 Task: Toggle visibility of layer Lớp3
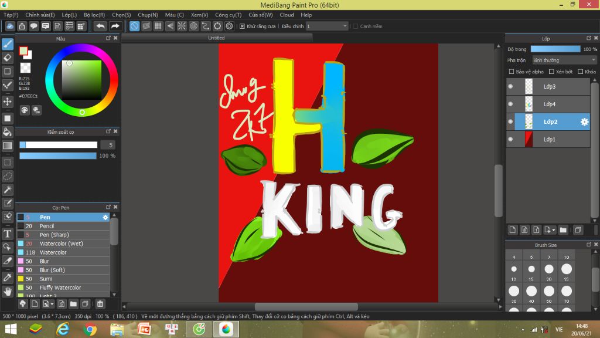[x=510, y=86]
